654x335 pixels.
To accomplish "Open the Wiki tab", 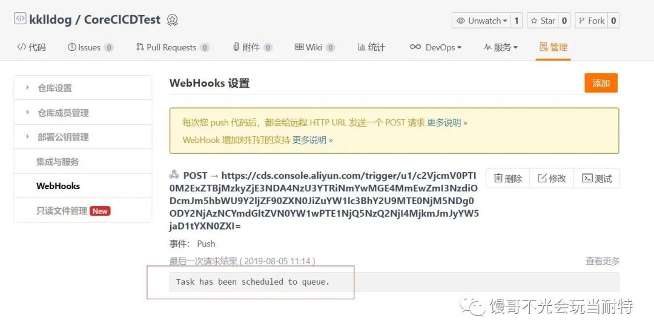I will pos(314,47).
